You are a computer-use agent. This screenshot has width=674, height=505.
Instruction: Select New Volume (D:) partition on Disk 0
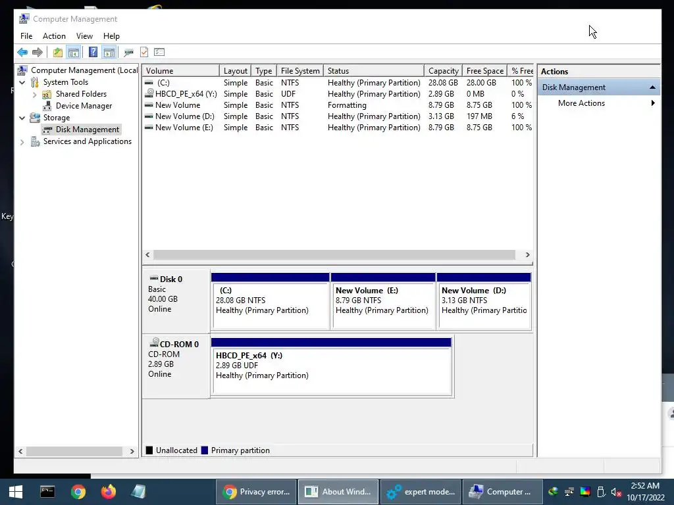(x=484, y=301)
